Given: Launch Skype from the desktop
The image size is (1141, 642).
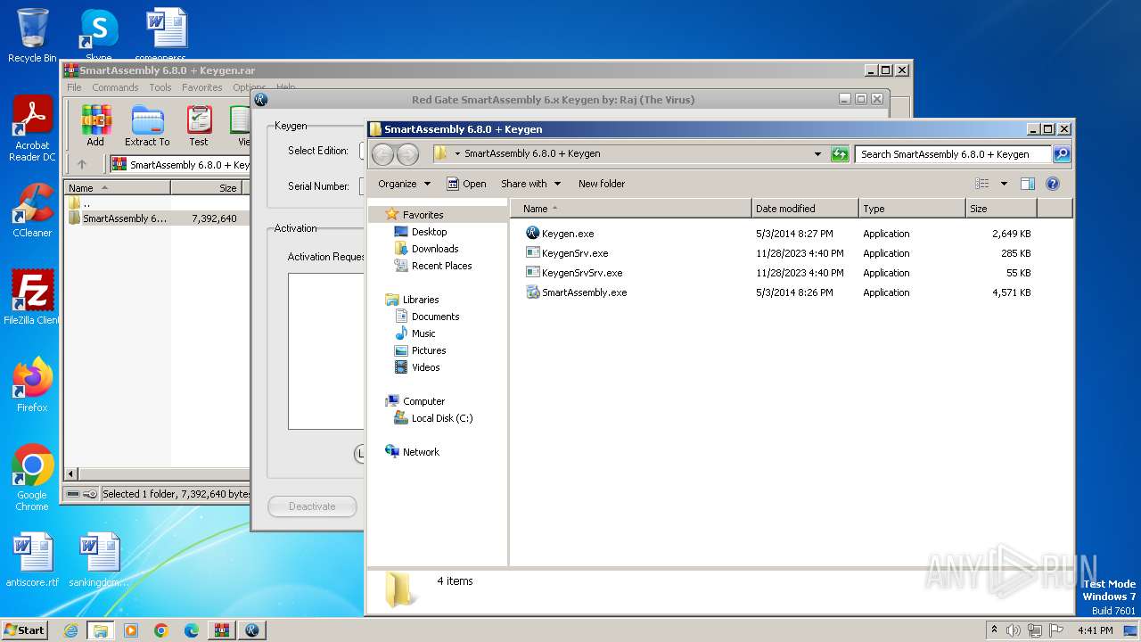Looking at the screenshot, I should click(x=99, y=34).
